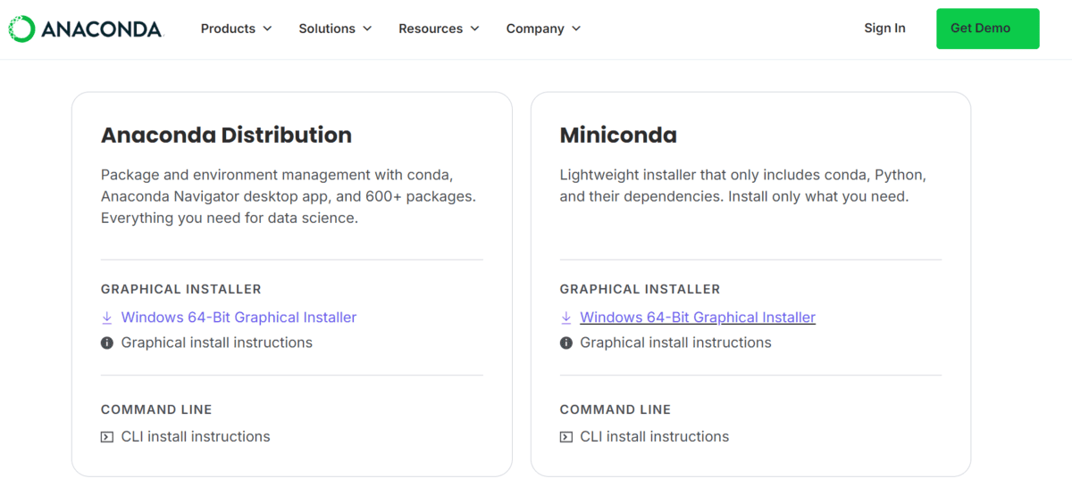Open Anaconda Distribution CLI install instructions

coord(196,437)
